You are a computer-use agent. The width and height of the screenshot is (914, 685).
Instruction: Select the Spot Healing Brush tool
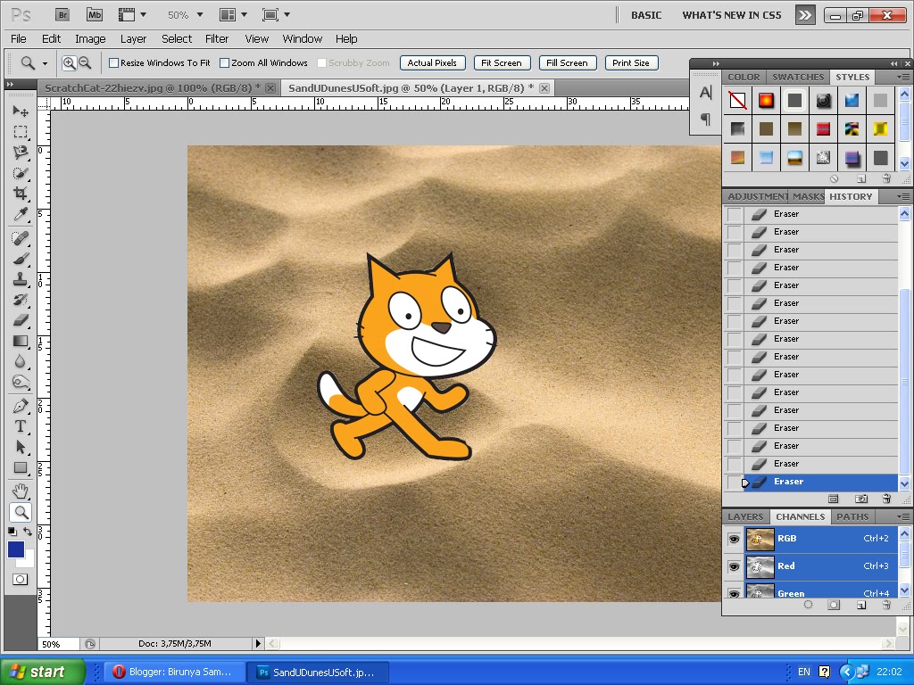[21, 237]
